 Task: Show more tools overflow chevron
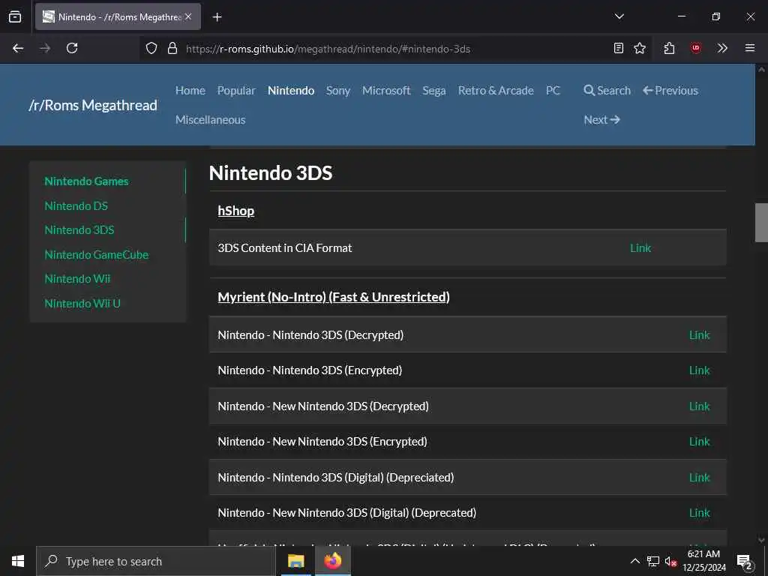pyautogui.click(x=722, y=48)
